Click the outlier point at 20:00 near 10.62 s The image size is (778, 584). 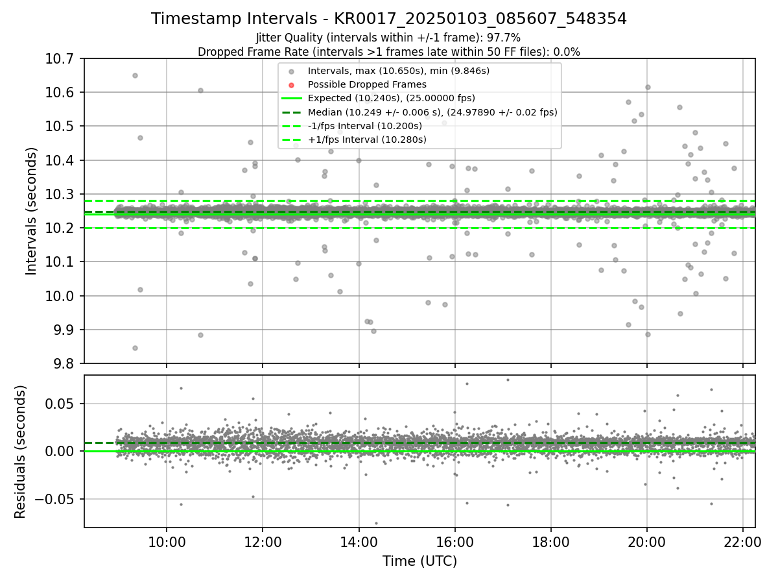coord(648,87)
